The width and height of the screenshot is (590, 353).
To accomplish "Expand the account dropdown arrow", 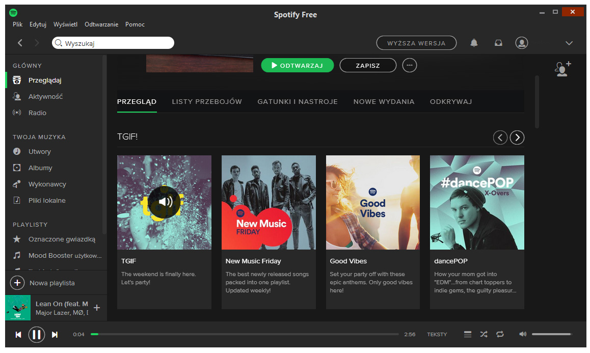I will [569, 43].
